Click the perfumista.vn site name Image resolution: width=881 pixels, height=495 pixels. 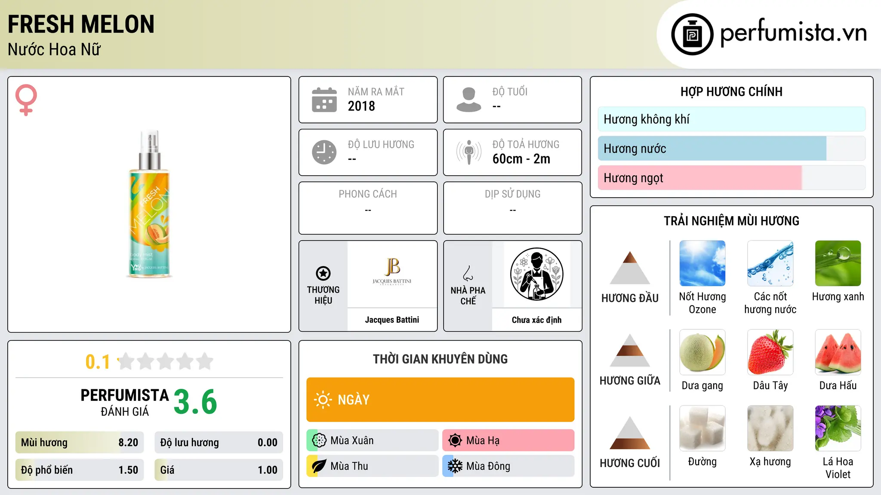pyautogui.click(x=793, y=32)
